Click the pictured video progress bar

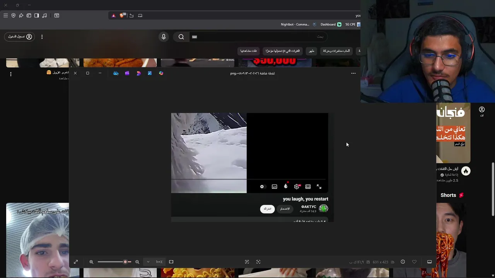[248, 180]
